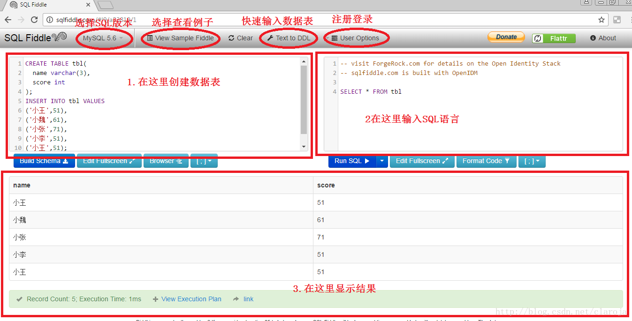Reload the page with the refresh icon
This screenshot has height=321, width=632.
pyautogui.click(x=34, y=20)
